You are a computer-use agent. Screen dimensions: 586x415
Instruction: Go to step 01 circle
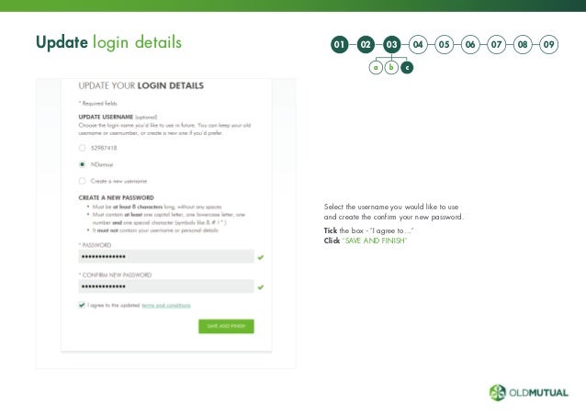tap(339, 44)
